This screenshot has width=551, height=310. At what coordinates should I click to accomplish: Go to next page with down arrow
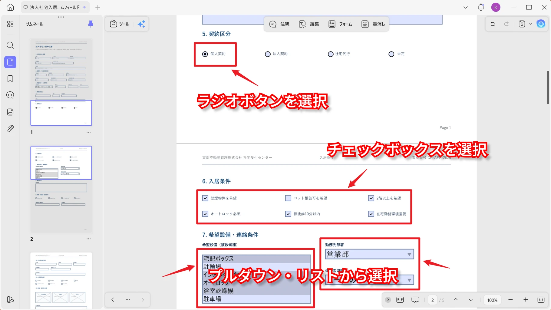471,300
